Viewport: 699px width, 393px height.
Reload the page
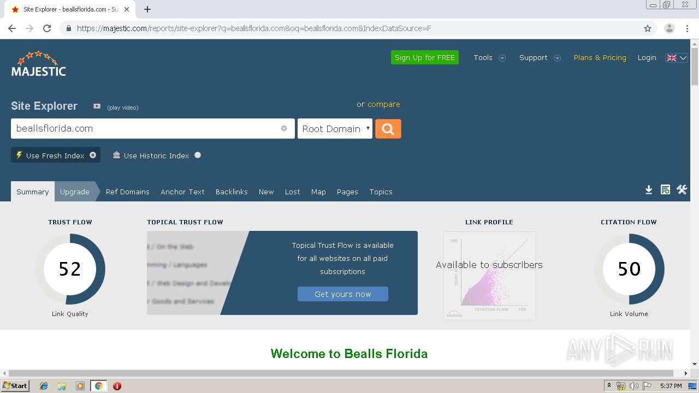click(x=47, y=28)
